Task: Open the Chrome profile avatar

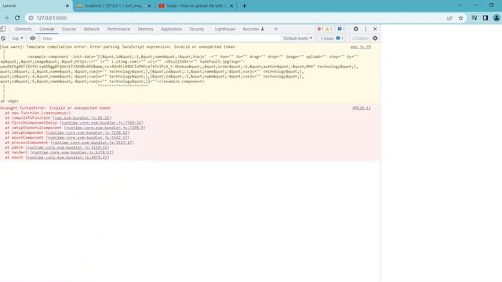Action: click(x=497, y=18)
